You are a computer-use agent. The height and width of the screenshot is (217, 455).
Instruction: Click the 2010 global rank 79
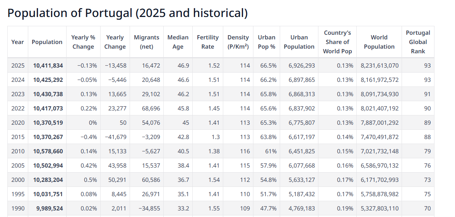[428, 151]
